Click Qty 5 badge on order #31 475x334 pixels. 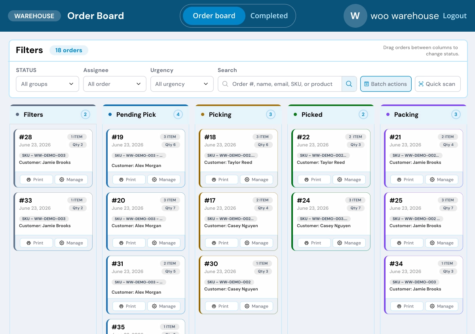[x=170, y=271]
